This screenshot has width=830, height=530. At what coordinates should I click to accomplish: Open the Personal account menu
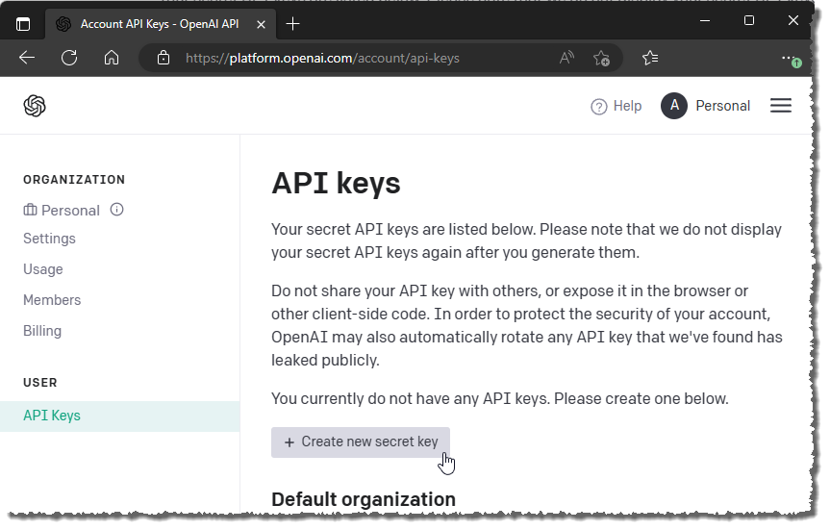[x=722, y=106]
